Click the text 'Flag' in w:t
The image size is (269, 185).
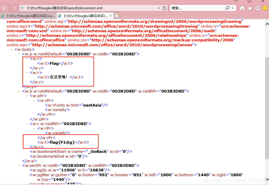[54, 64]
